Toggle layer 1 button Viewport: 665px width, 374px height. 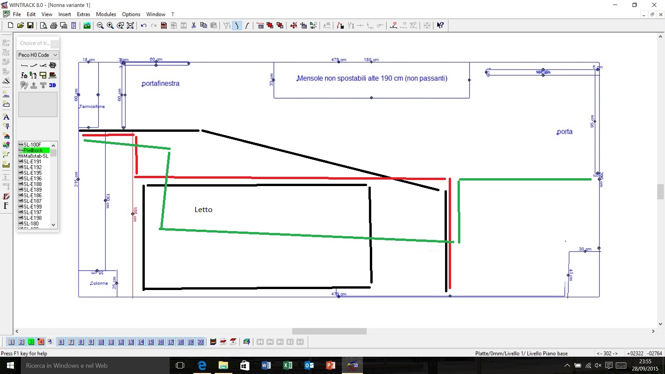11,342
